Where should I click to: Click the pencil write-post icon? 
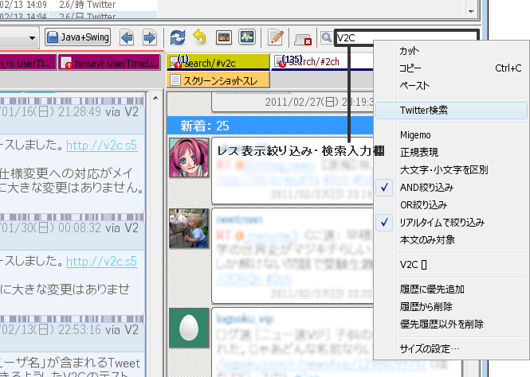pyautogui.click(x=276, y=37)
